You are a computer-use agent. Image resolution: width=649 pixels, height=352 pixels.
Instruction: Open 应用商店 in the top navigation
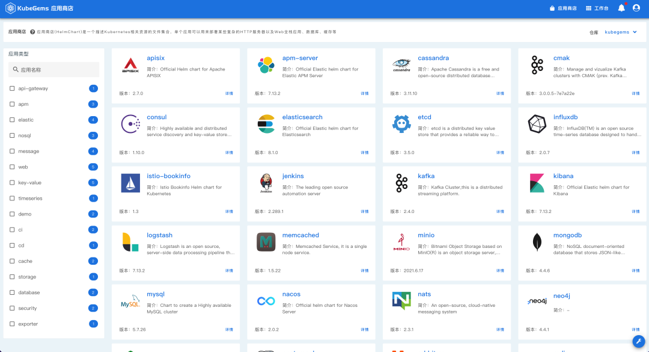(x=563, y=8)
